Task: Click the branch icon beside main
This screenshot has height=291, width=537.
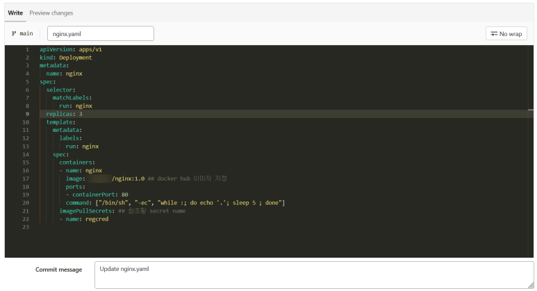Action: click(14, 33)
